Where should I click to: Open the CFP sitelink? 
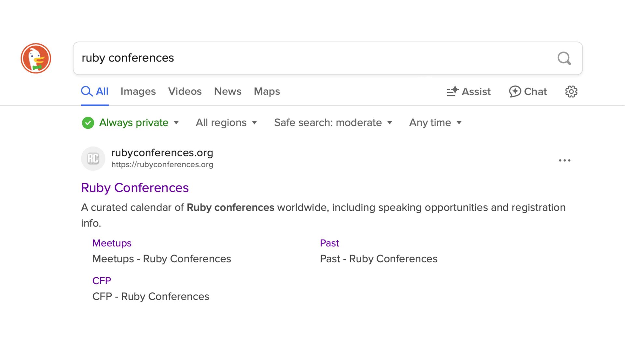102,281
